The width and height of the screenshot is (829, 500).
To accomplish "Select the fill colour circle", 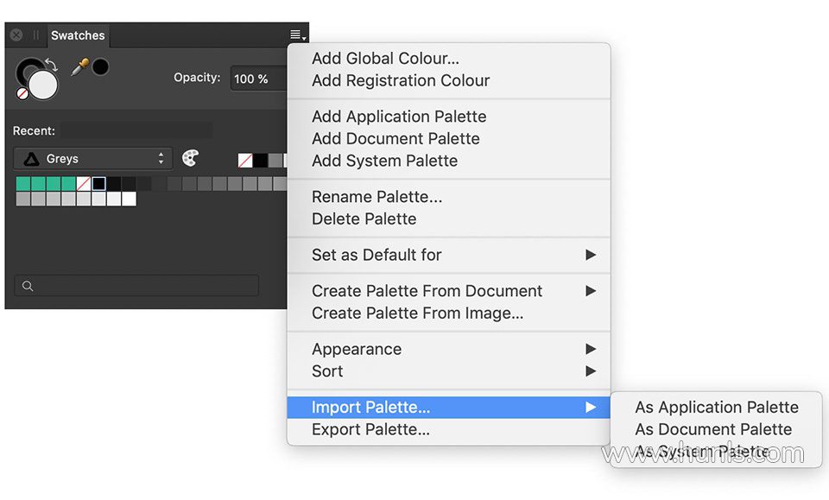I will pos(43,84).
